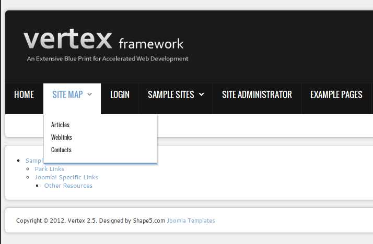Click the tagline under the vertex logo

click(x=108, y=58)
